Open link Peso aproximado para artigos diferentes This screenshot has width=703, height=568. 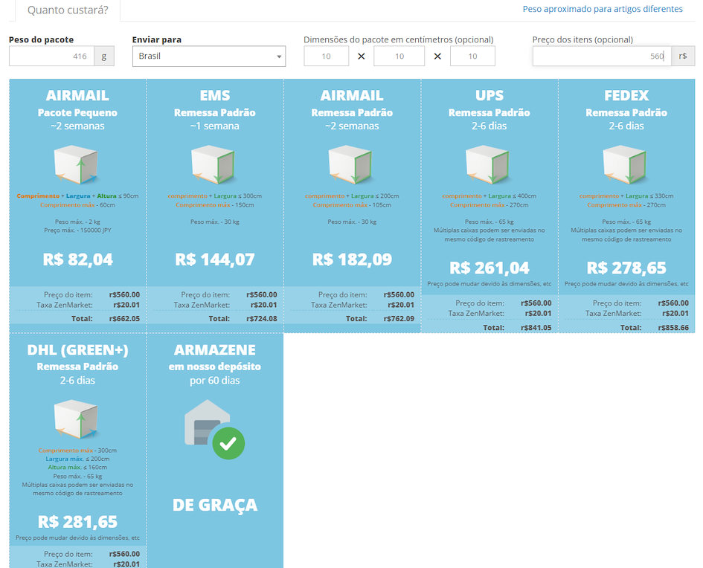pyautogui.click(x=603, y=9)
